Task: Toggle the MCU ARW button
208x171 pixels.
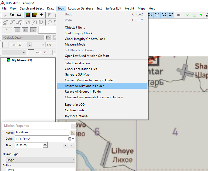Action: [171, 15]
